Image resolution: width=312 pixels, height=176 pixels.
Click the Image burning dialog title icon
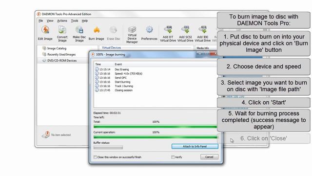[x=93, y=54]
